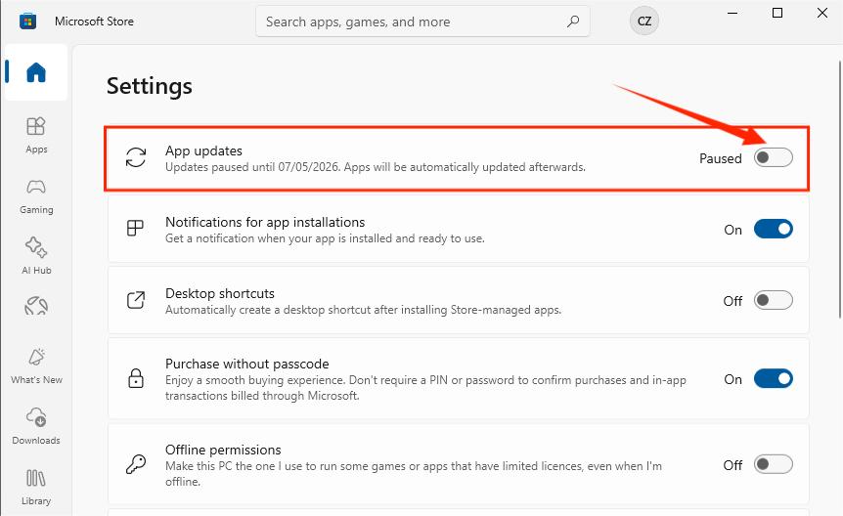Viewport: 843px width, 516px height.
Task: Click the Microsoft Store logo icon
Action: pos(27,21)
